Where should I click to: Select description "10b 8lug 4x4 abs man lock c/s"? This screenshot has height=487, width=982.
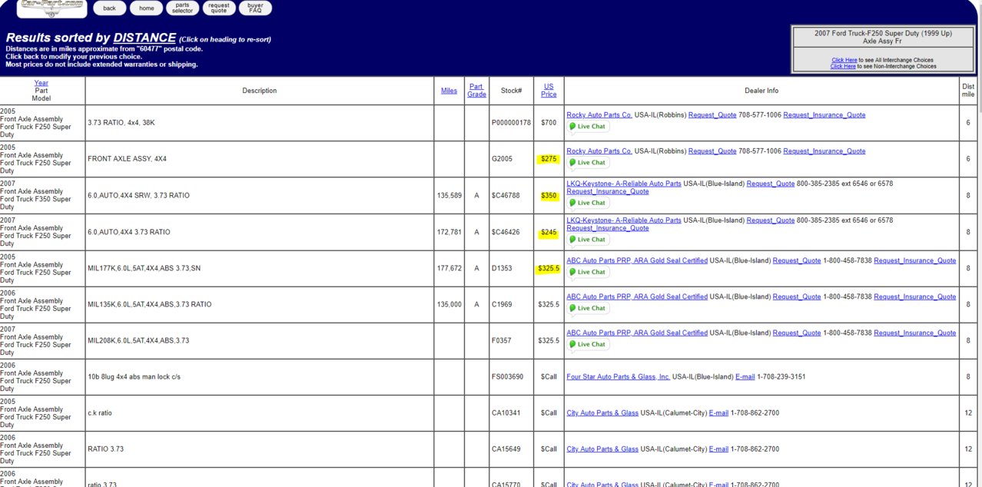[x=134, y=377]
